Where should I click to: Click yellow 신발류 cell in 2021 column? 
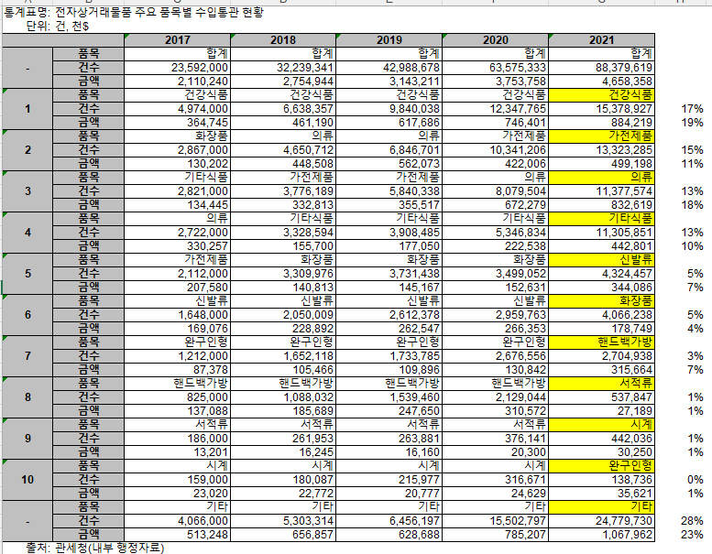click(602, 259)
